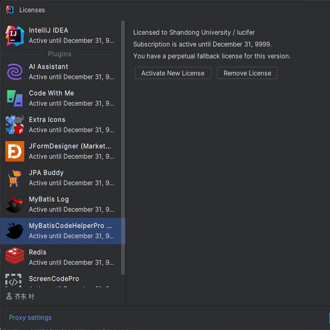The width and height of the screenshot is (330, 330).
Task: Click the Plugins section header
Action: point(60,54)
